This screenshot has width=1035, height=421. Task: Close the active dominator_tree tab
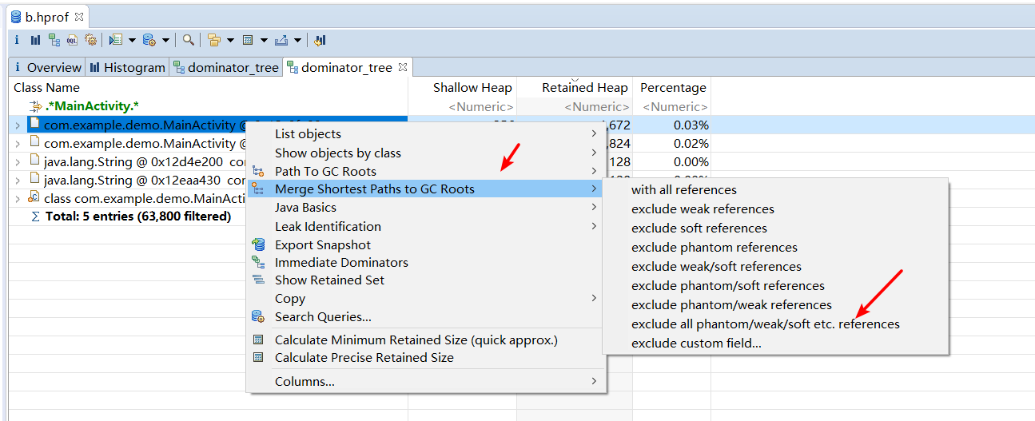click(x=403, y=67)
